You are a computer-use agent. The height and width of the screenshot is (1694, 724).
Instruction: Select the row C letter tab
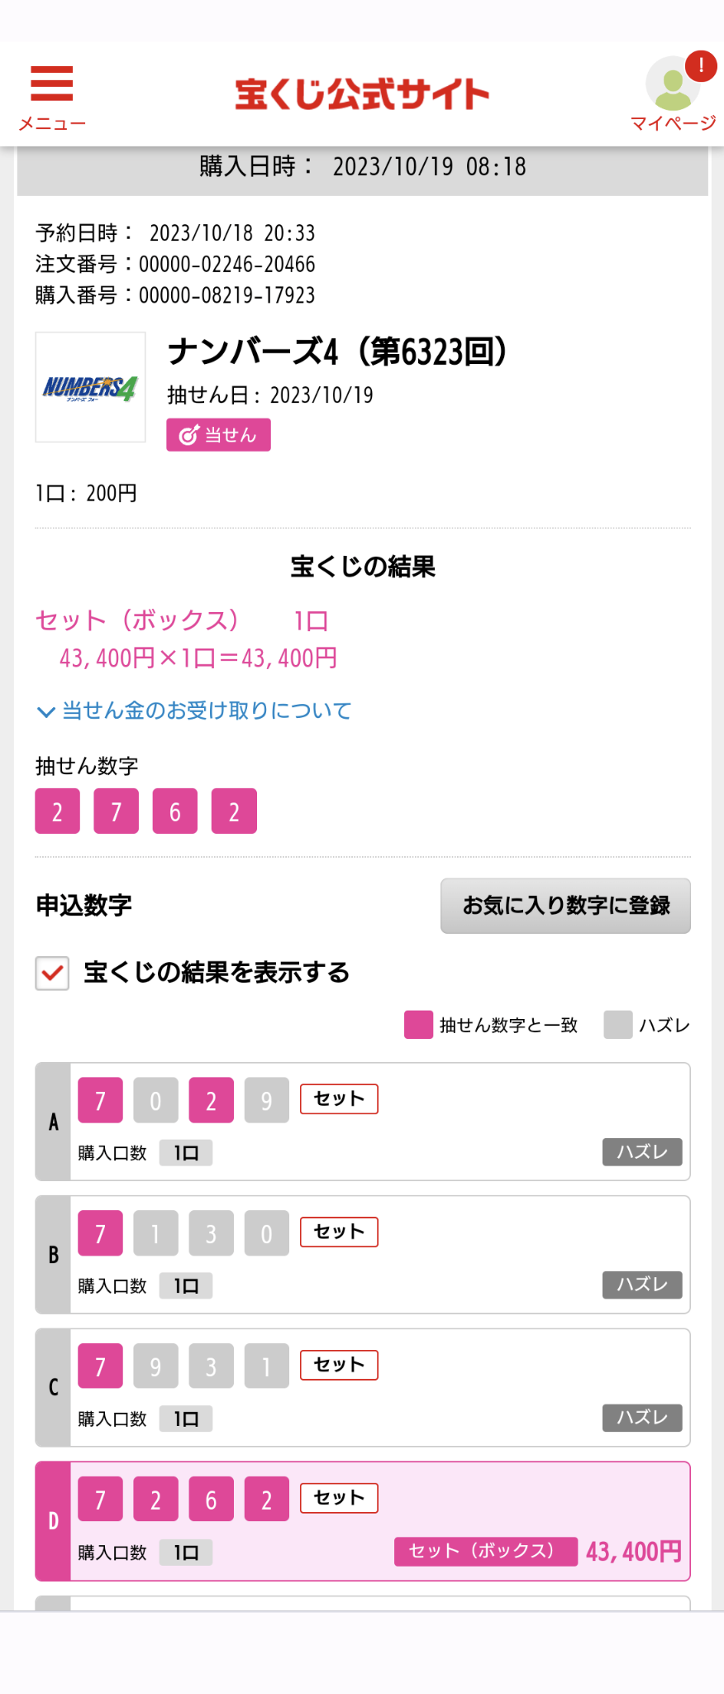53,1387
